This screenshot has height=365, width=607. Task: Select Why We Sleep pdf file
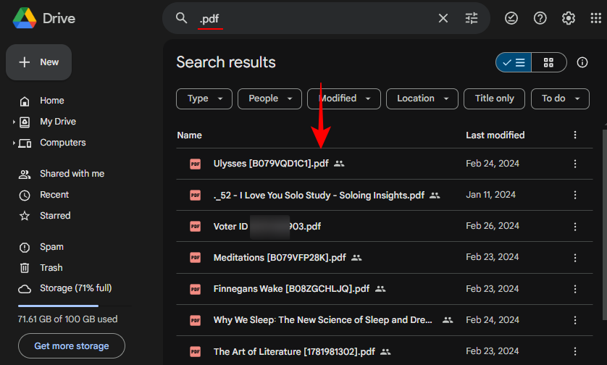click(323, 320)
